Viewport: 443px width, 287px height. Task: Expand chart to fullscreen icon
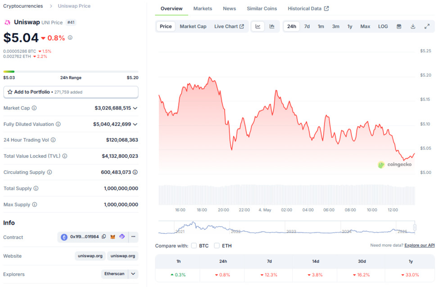[427, 26]
